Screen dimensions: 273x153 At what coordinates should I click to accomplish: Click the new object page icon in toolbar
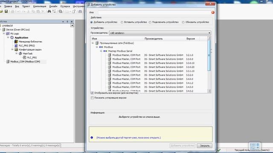coord(74,11)
